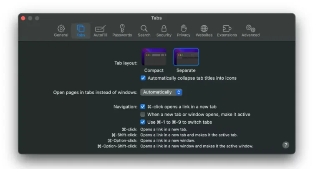Image resolution: width=318 pixels, height=169 pixels.
Task: Click the Tabs window title bar
Action: click(x=156, y=18)
